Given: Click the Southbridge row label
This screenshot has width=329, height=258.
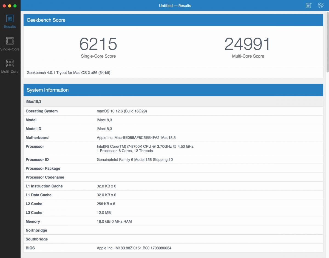Looking at the screenshot, I should (x=37, y=239).
